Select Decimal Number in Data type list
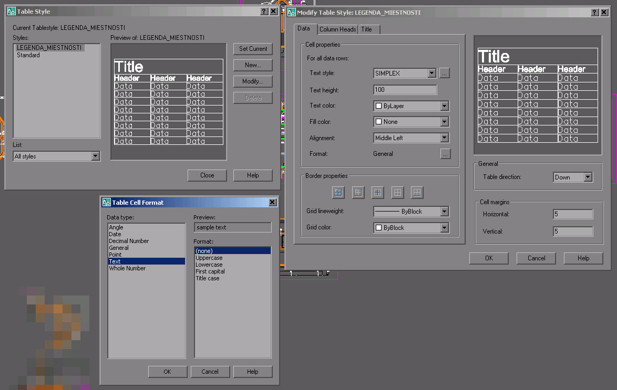This screenshot has height=390, width=617. (129, 241)
